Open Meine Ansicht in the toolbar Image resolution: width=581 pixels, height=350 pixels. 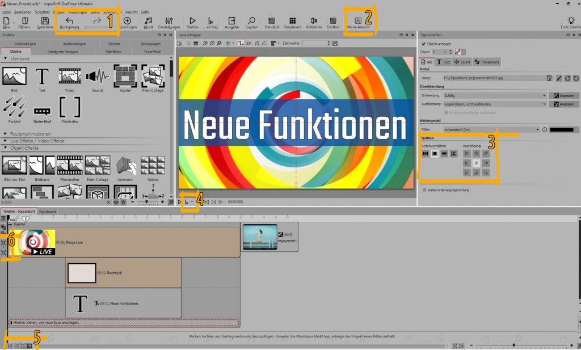(357, 22)
